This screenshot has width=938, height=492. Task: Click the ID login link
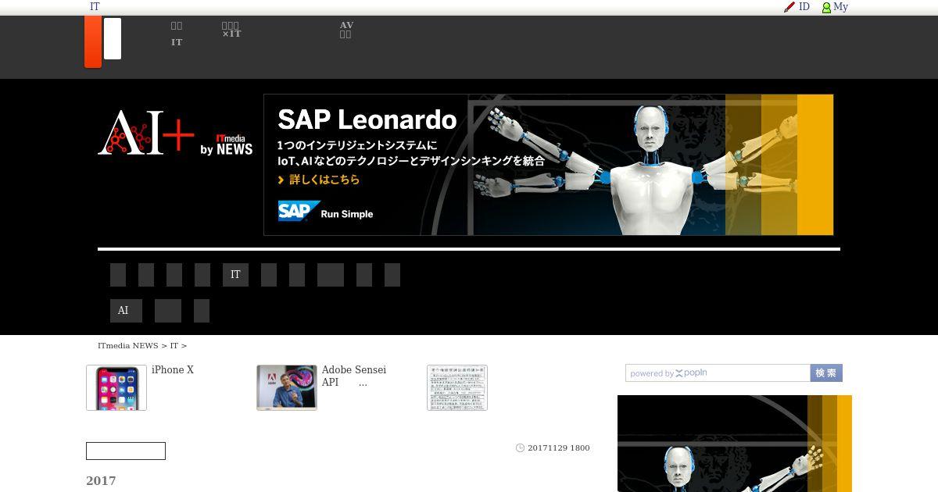pyautogui.click(x=804, y=6)
